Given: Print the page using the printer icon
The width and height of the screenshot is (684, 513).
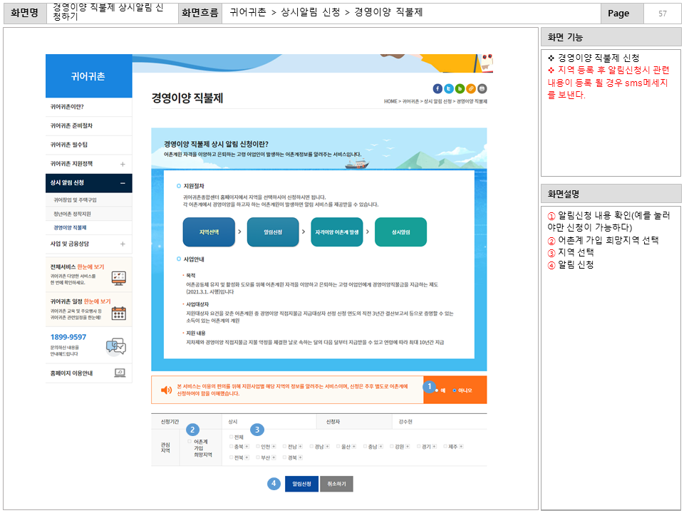Looking at the screenshot, I should click(x=482, y=88).
